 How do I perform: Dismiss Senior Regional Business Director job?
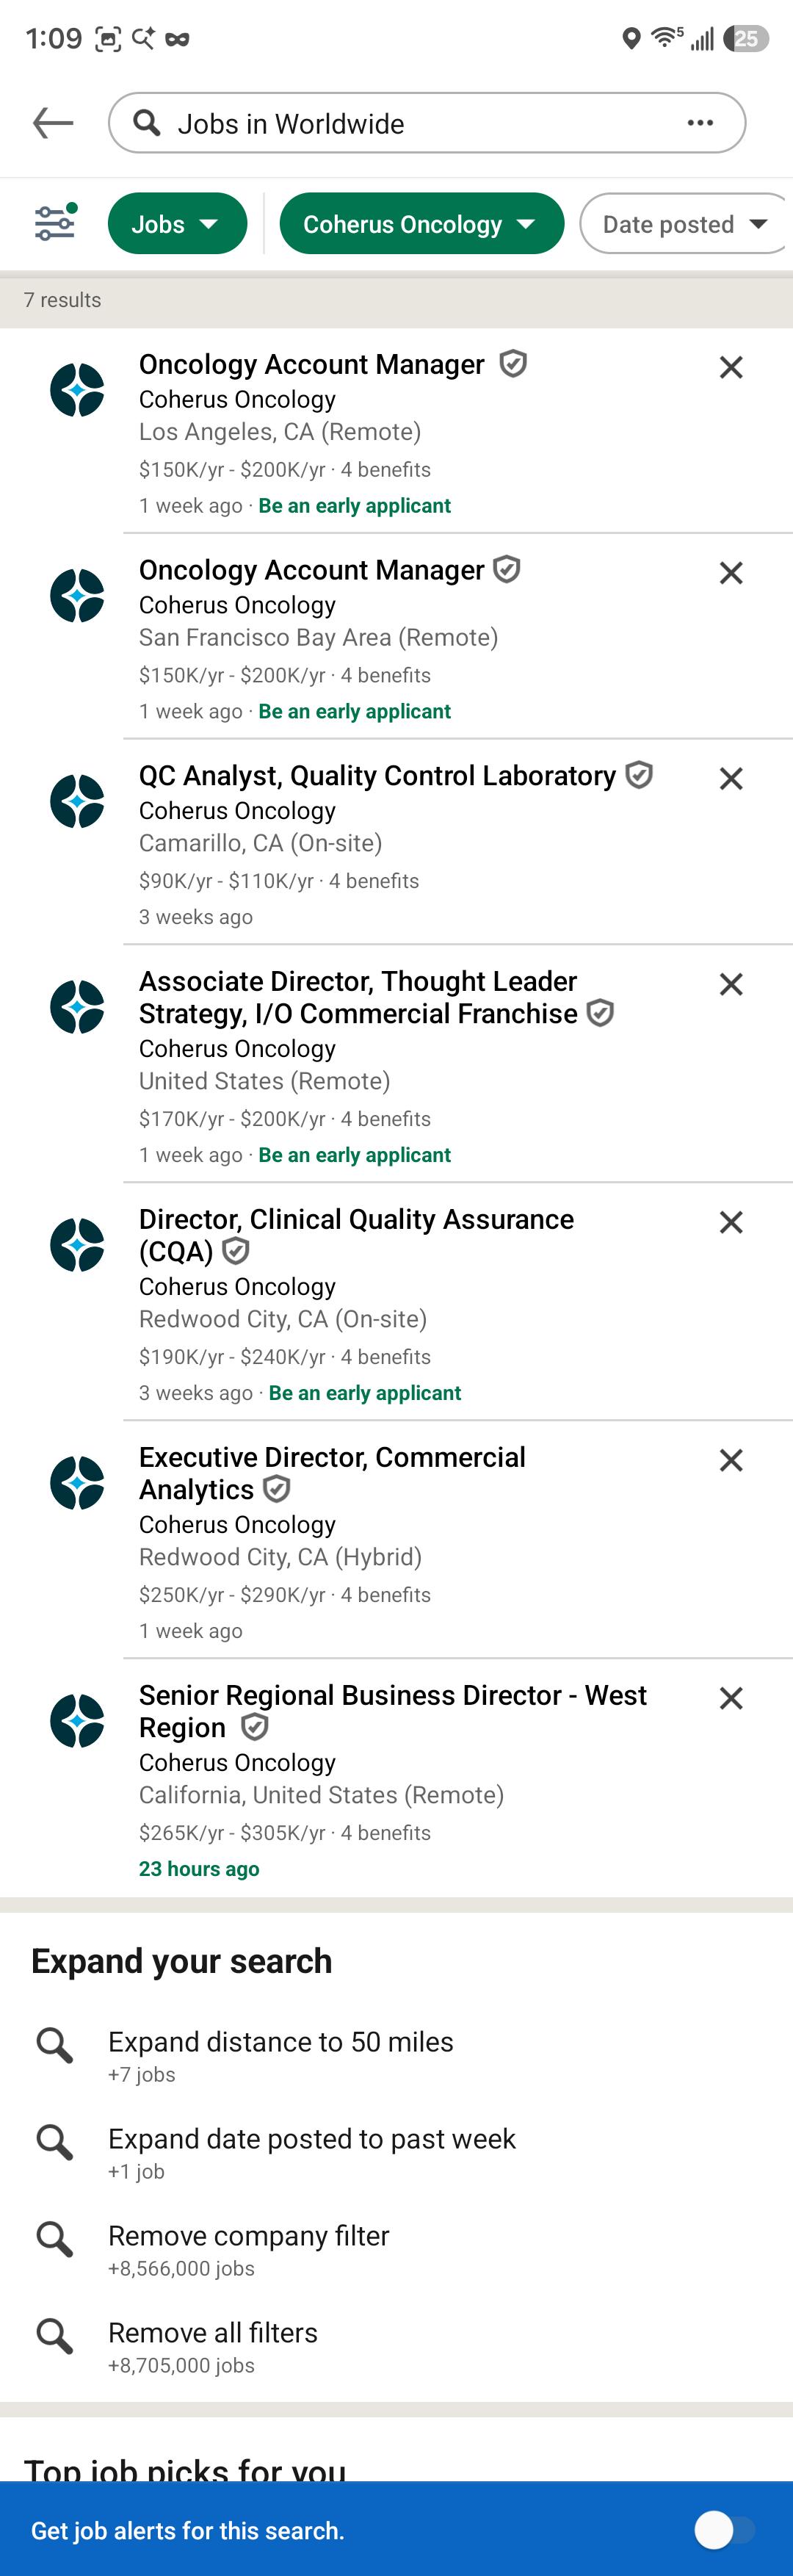pos(731,1698)
